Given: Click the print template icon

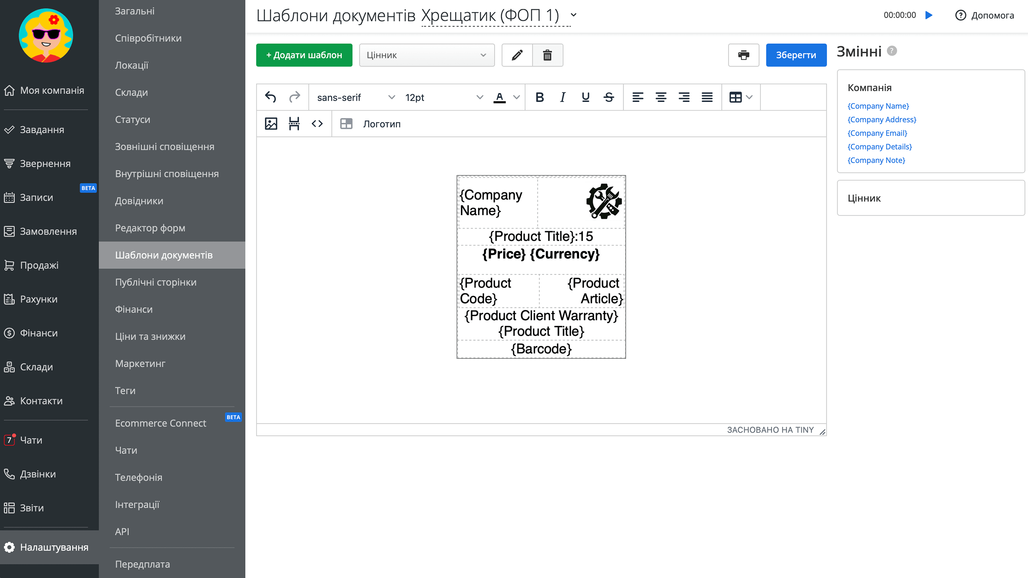Looking at the screenshot, I should pyautogui.click(x=743, y=55).
